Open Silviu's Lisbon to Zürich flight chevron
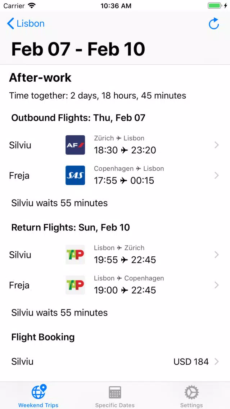 [x=216, y=255]
